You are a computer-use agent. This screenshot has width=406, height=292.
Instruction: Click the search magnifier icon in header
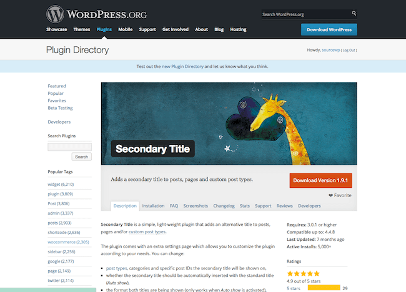[354, 13]
